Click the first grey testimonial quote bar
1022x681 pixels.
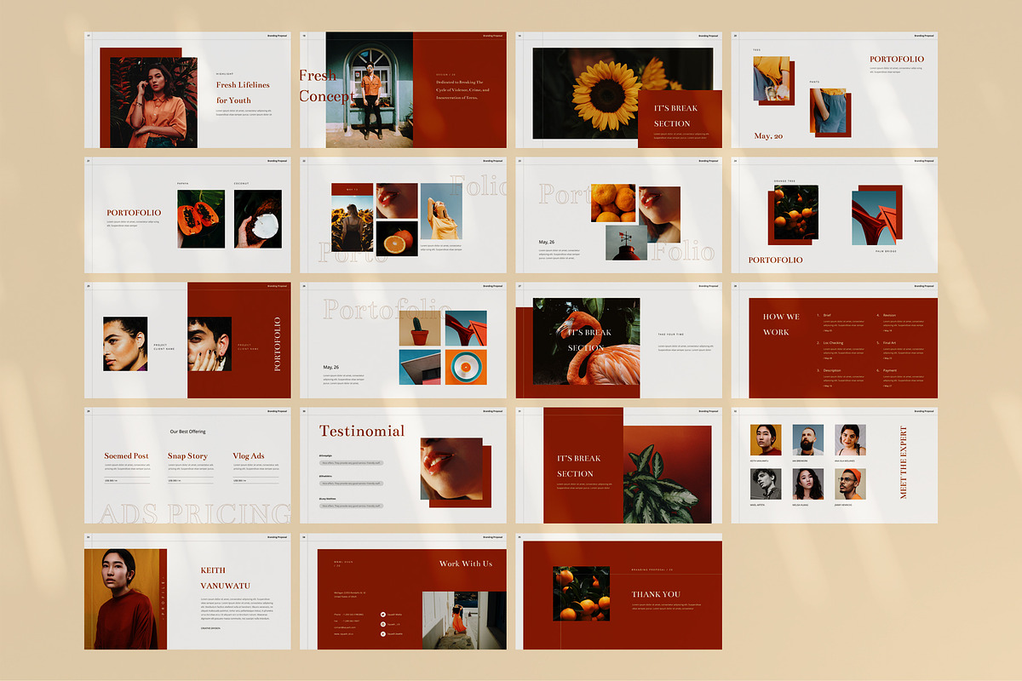click(x=351, y=463)
